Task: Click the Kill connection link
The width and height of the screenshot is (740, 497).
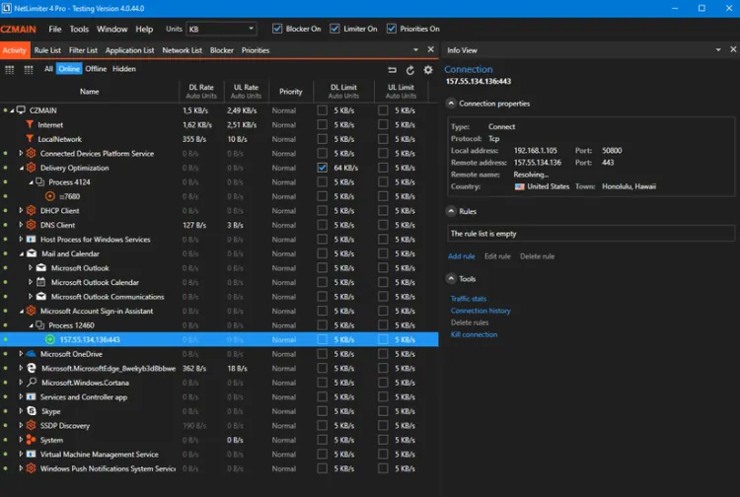Action: click(x=474, y=334)
